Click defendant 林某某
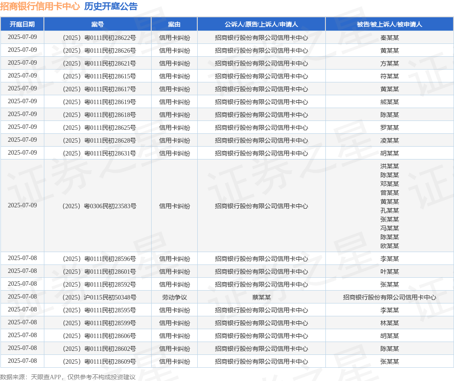This screenshot has width=454, height=381. (389, 323)
